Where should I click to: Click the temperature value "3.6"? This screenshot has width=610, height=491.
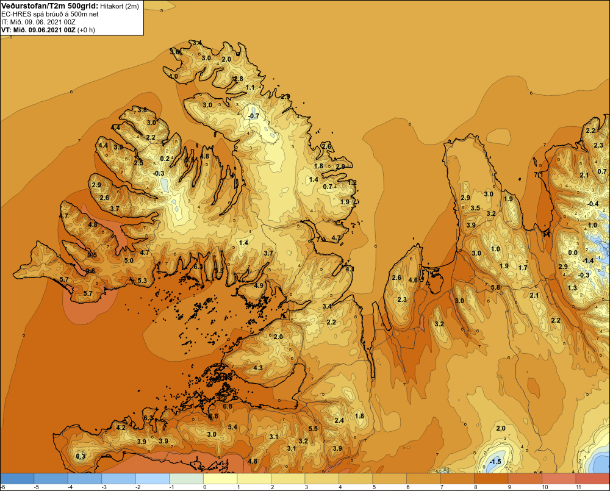pyautogui.click(x=175, y=52)
